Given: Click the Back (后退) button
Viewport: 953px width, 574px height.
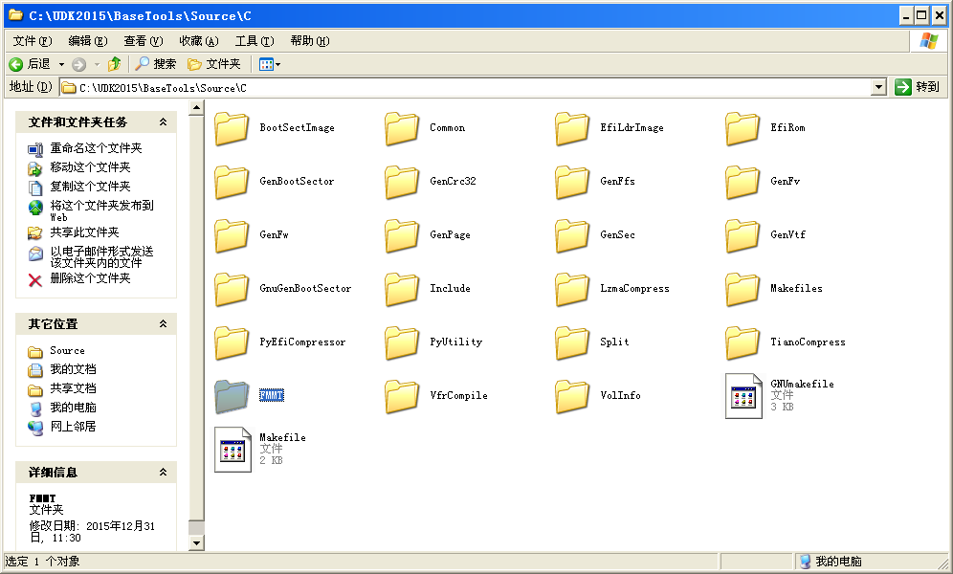Looking at the screenshot, I should 30,64.
